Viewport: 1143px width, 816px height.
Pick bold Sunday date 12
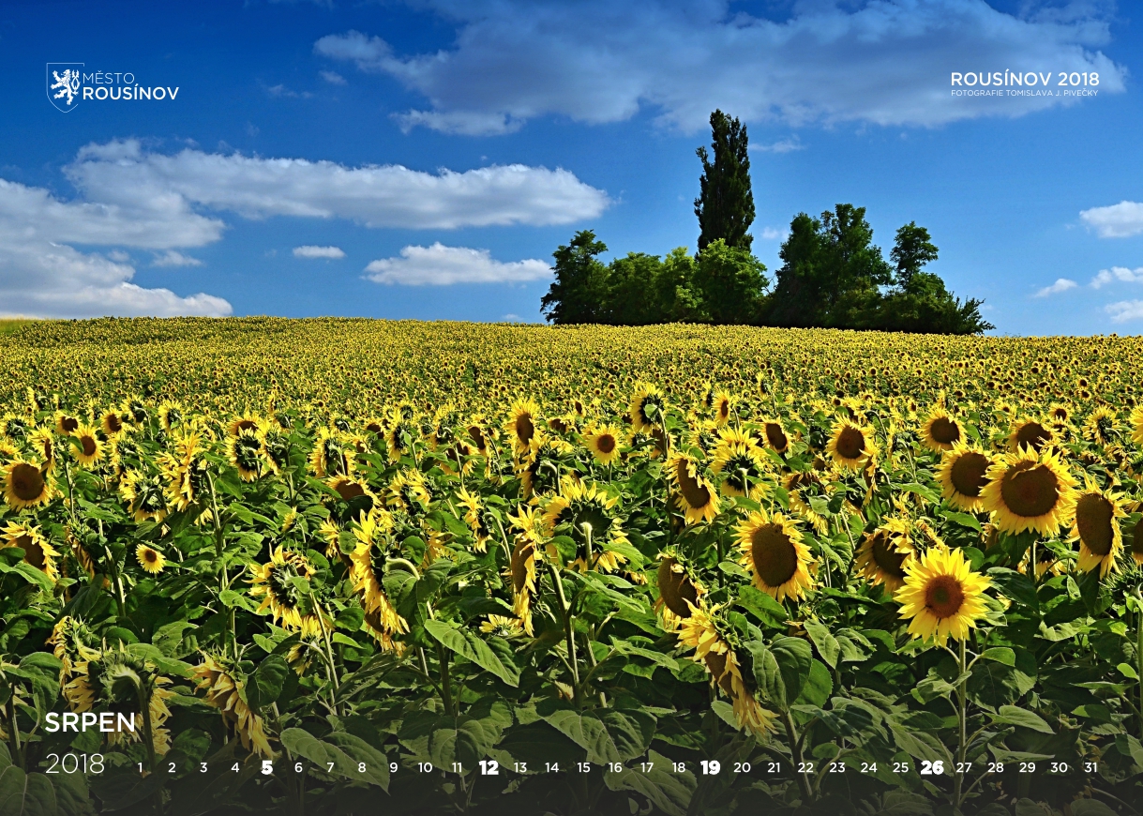coord(489,767)
